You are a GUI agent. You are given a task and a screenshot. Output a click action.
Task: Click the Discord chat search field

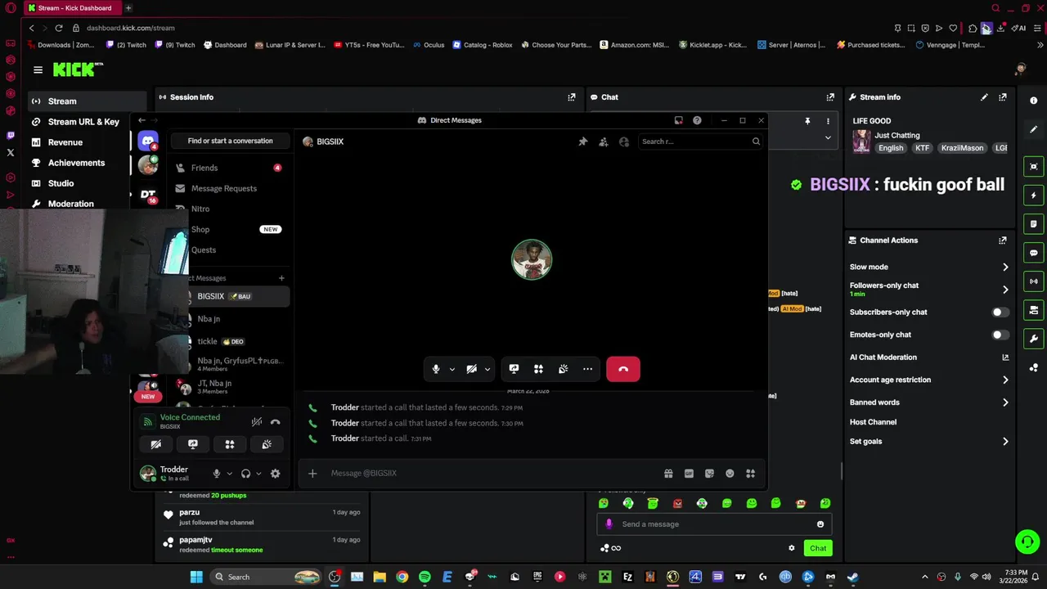point(700,142)
